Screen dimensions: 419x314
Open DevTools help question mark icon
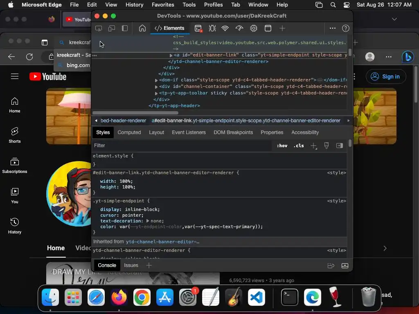pos(345,28)
